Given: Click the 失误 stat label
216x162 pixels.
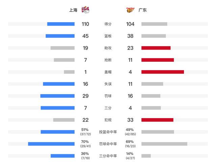Looking at the screenshot, I should (x=108, y=84).
